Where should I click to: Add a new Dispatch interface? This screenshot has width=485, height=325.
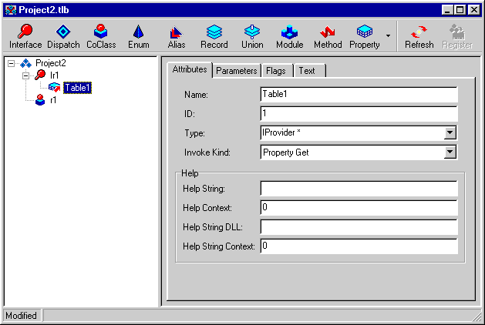[63, 36]
